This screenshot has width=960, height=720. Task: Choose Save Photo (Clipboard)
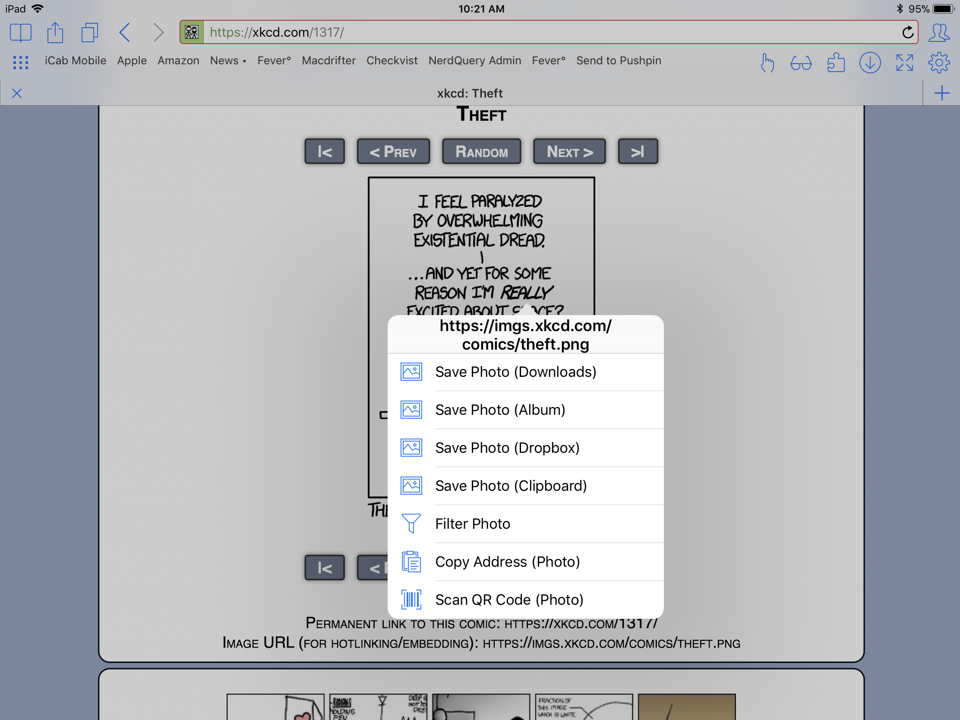click(x=526, y=486)
